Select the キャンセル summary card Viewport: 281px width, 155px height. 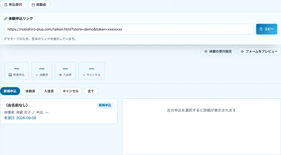coord(91,71)
